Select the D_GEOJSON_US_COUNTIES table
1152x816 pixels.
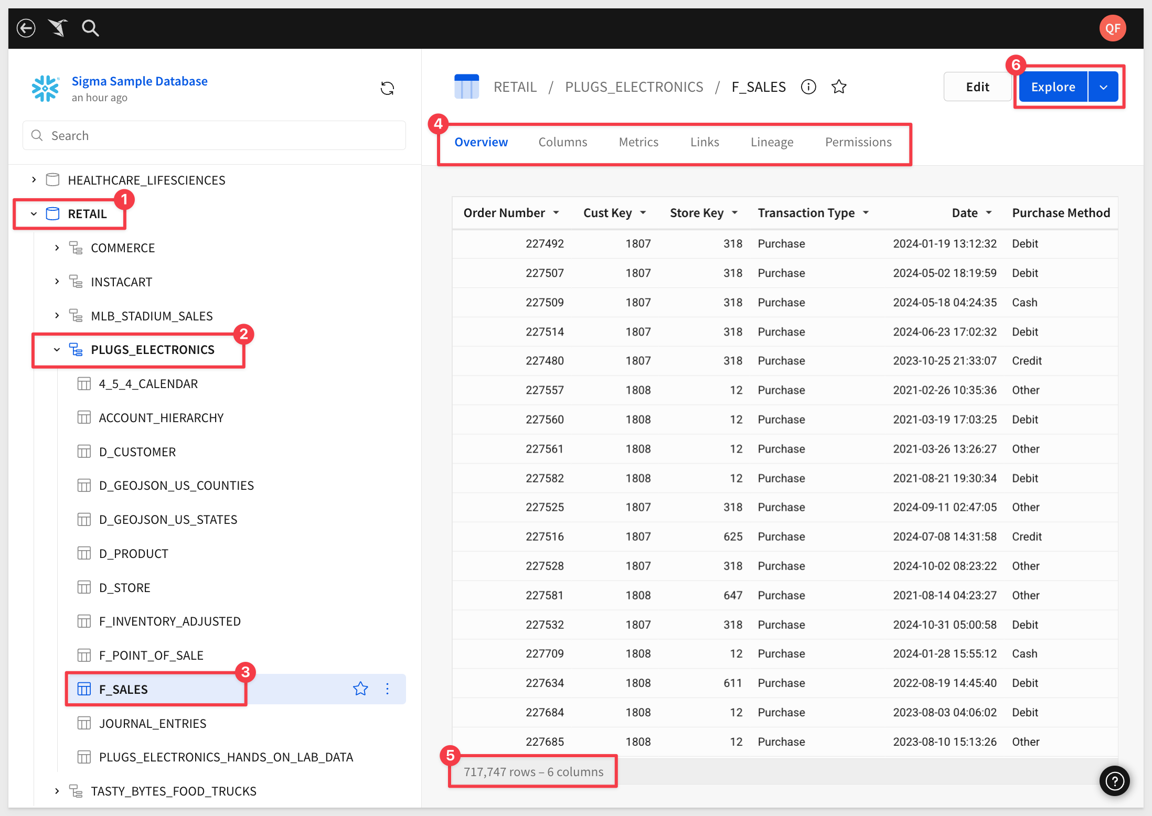[176, 486]
